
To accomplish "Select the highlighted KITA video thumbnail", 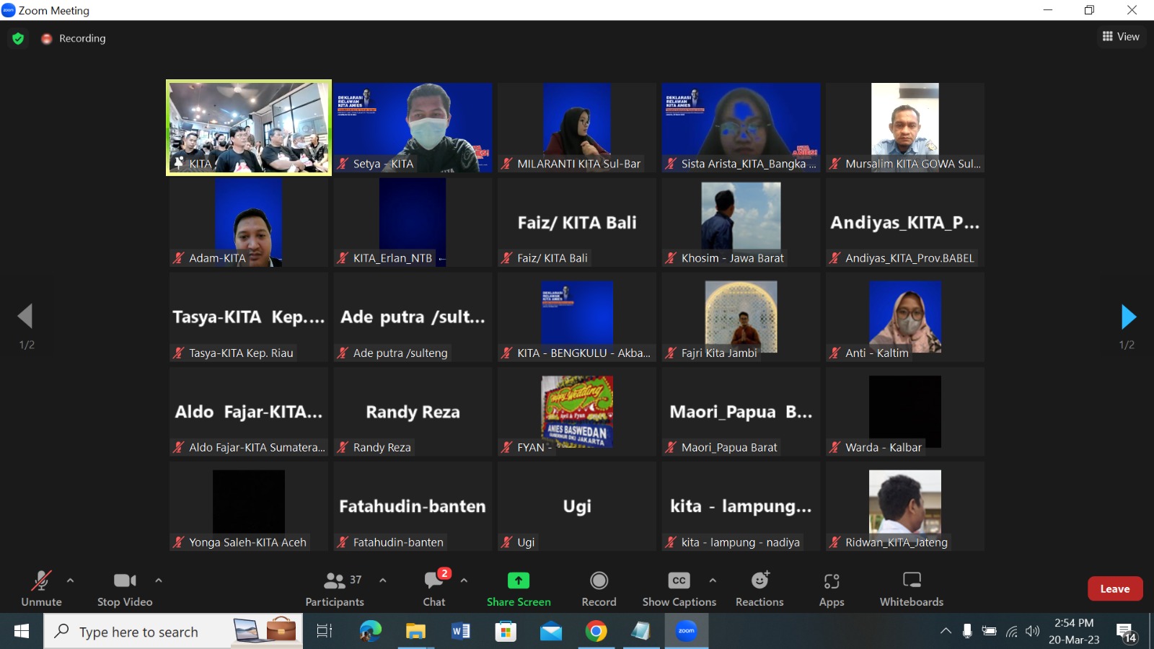I will [249, 128].
